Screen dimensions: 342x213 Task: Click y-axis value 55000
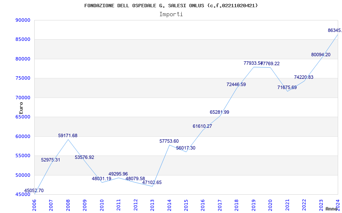[x=23, y=156]
